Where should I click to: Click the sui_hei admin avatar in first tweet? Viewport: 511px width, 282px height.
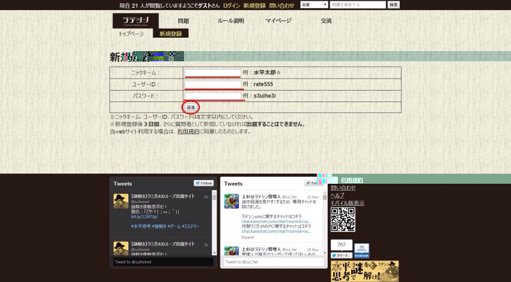[x=231, y=201]
